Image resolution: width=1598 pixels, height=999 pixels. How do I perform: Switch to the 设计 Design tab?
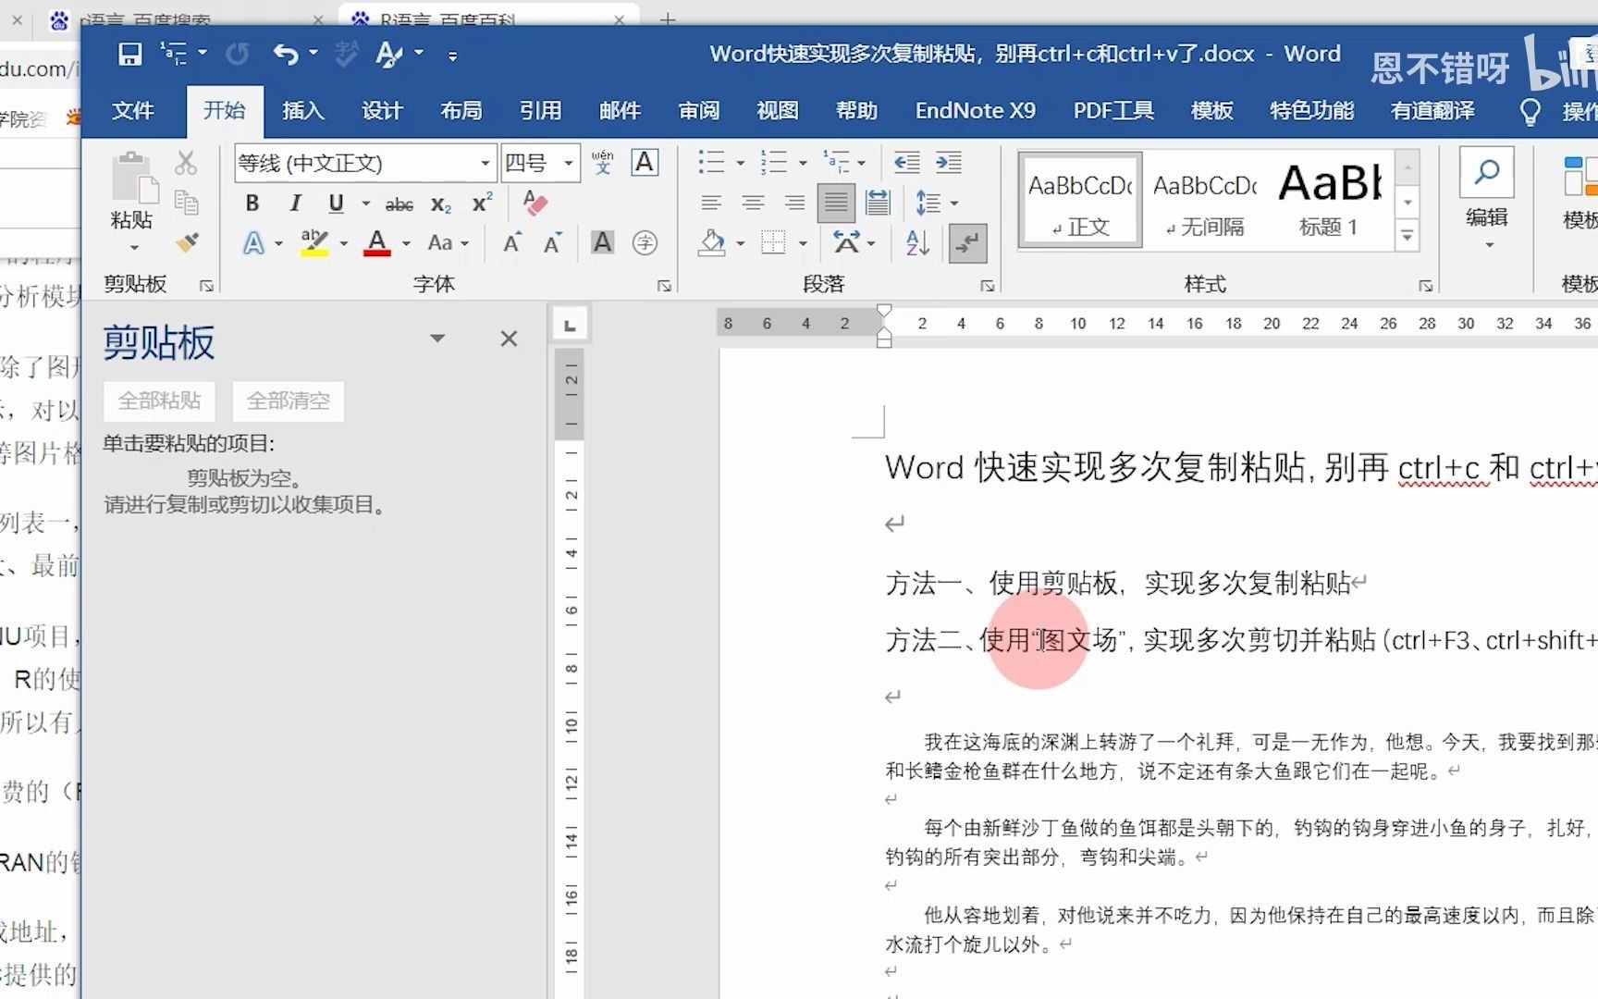click(x=382, y=112)
